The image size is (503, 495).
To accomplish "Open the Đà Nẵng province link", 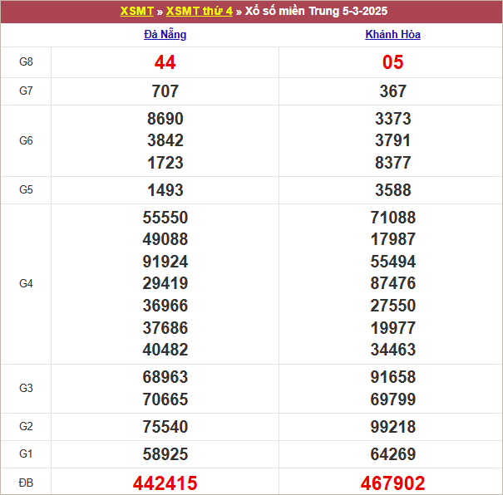I will pyautogui.click(x=165, y=34).
